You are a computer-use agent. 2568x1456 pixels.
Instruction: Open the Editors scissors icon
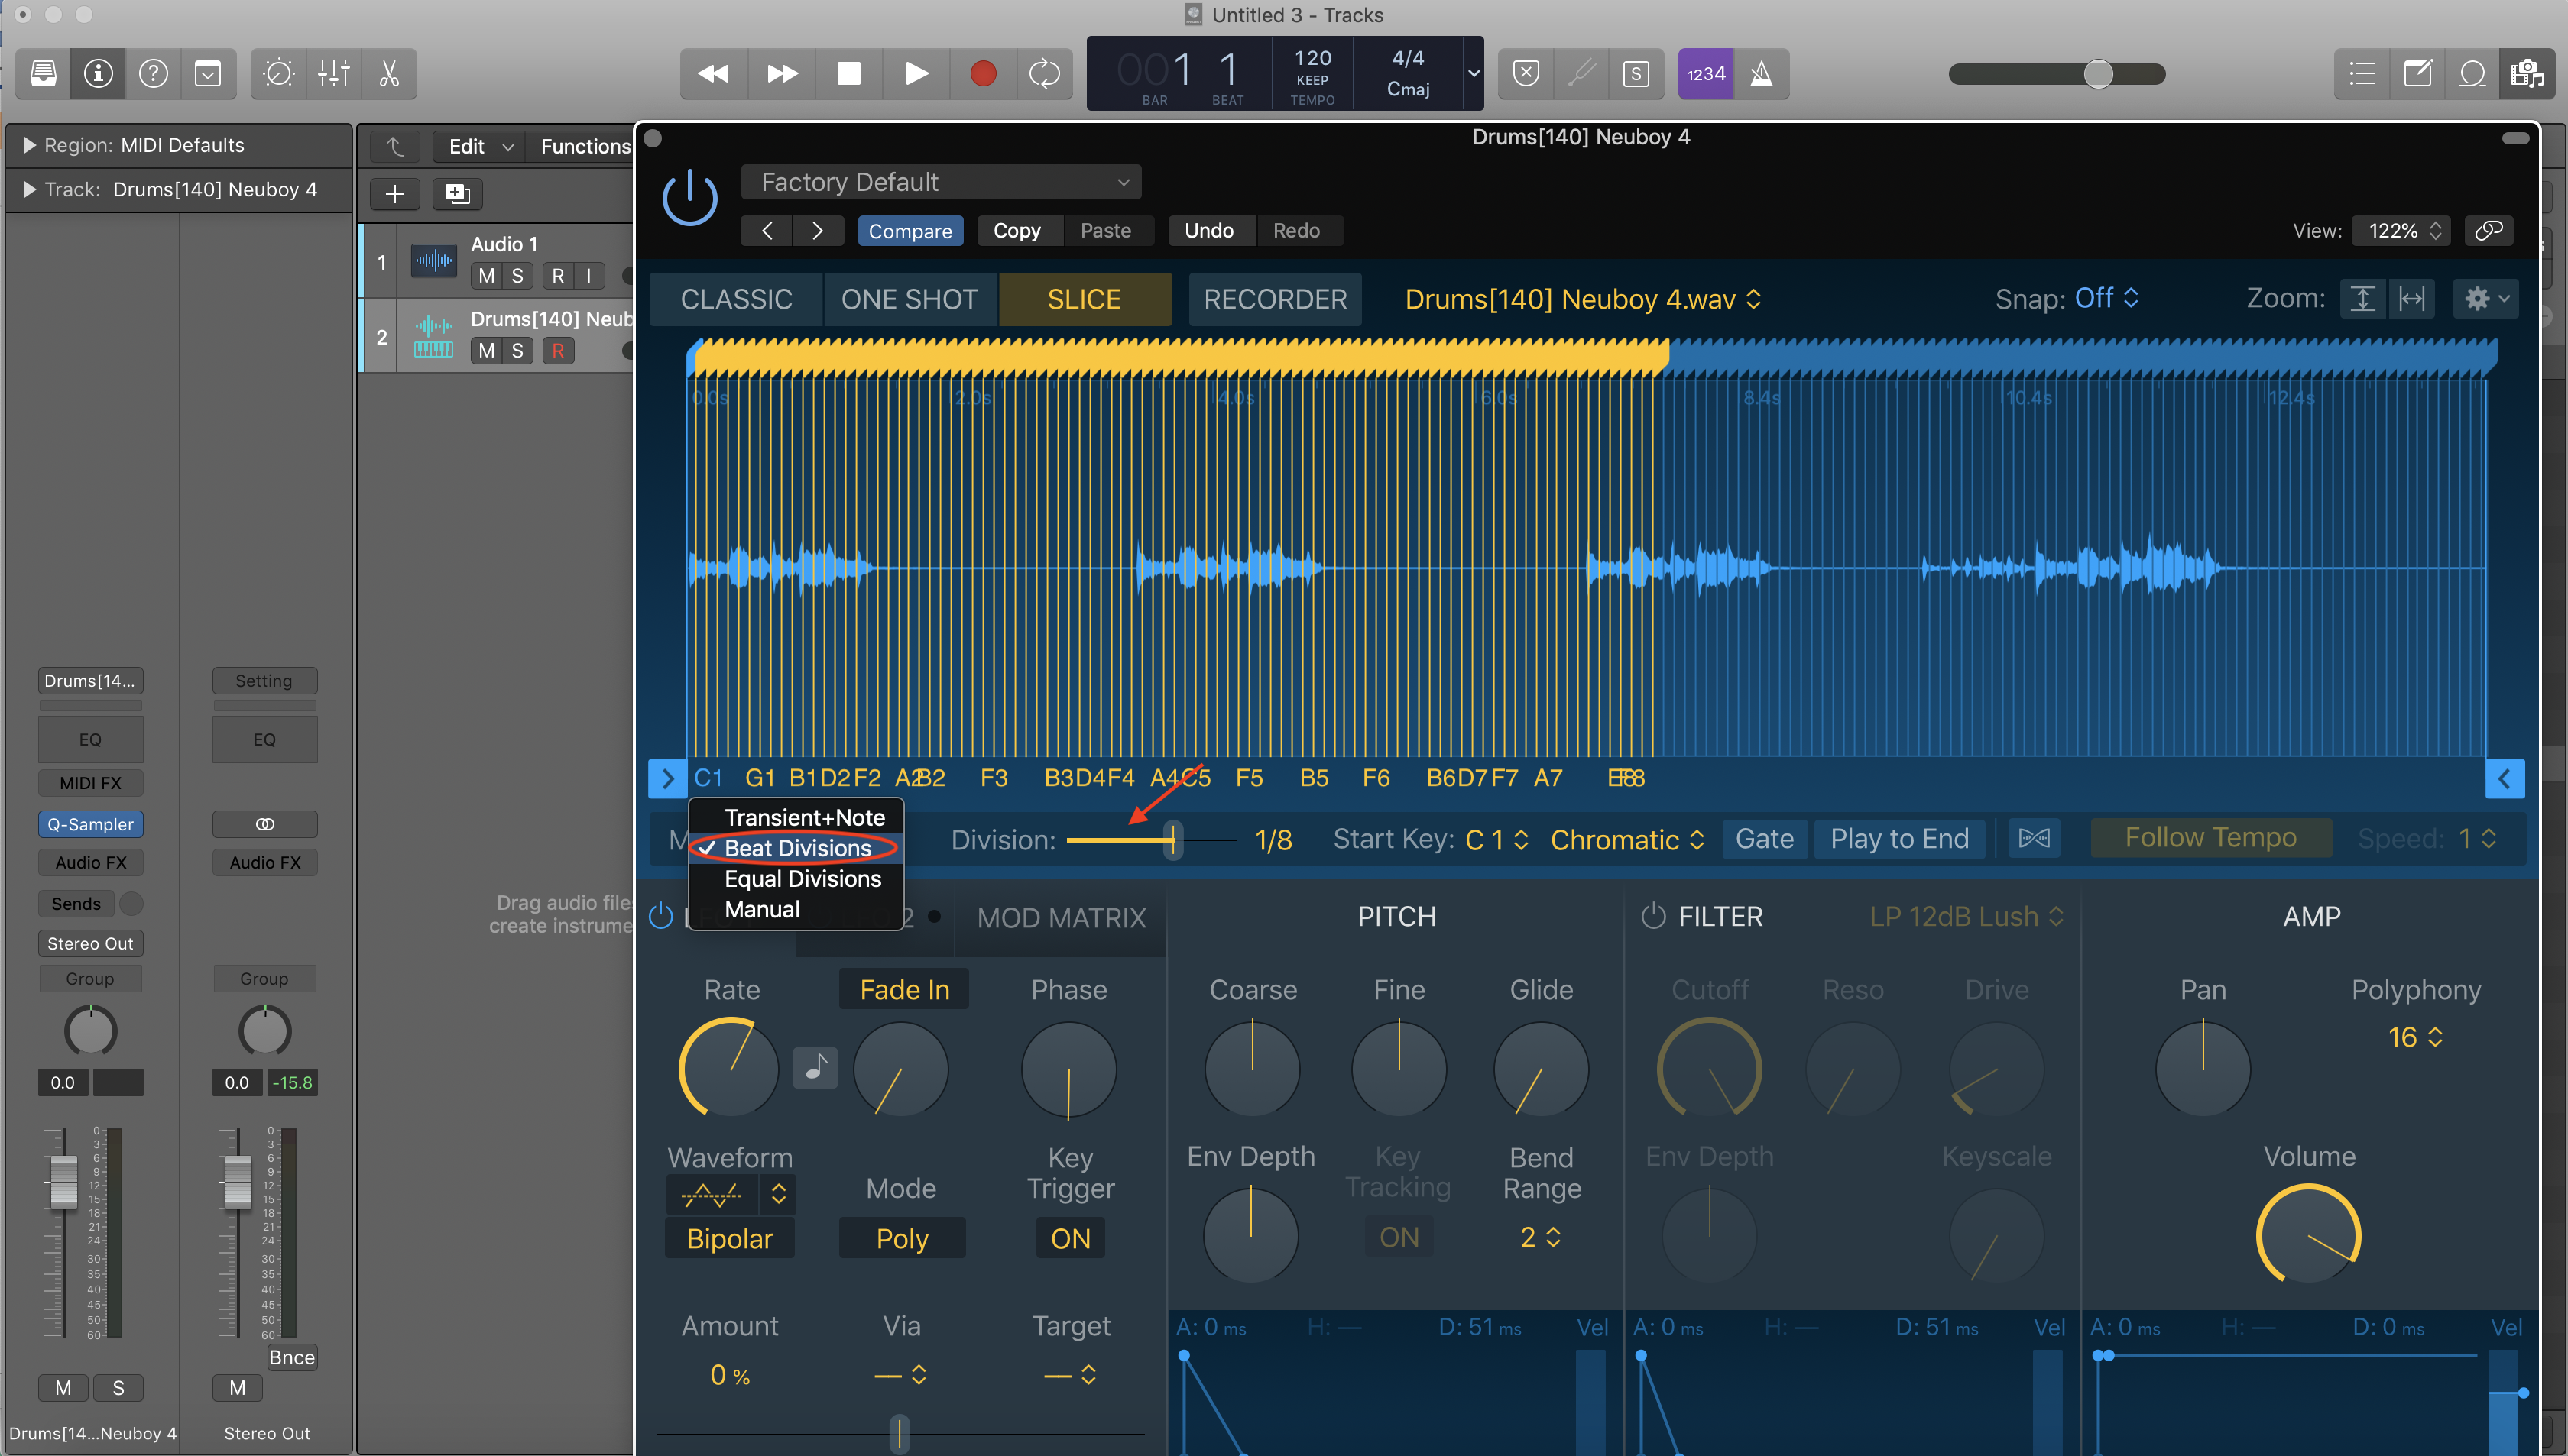[389, 73]
